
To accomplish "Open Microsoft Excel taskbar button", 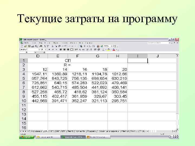I will point(73,137).
